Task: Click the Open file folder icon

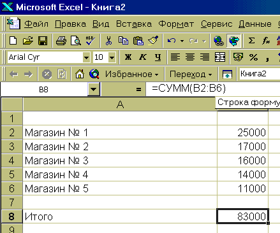Action: tap(28, 40)
